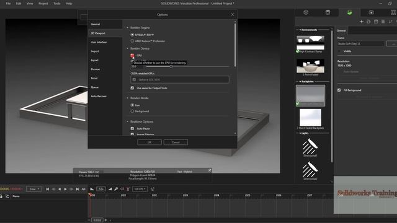Toggle the Fill Background checkbox

coord(339,90)
